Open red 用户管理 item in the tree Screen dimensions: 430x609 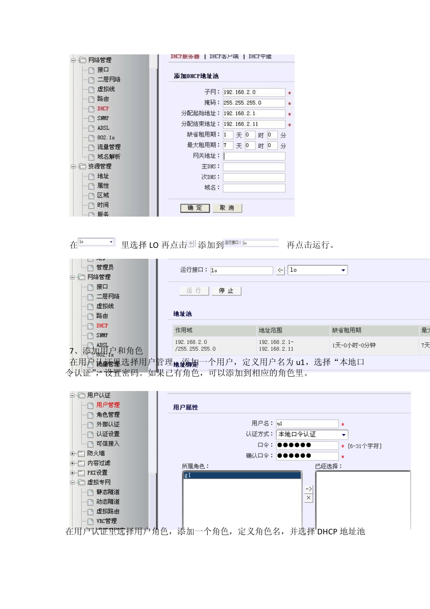point(108,405)
